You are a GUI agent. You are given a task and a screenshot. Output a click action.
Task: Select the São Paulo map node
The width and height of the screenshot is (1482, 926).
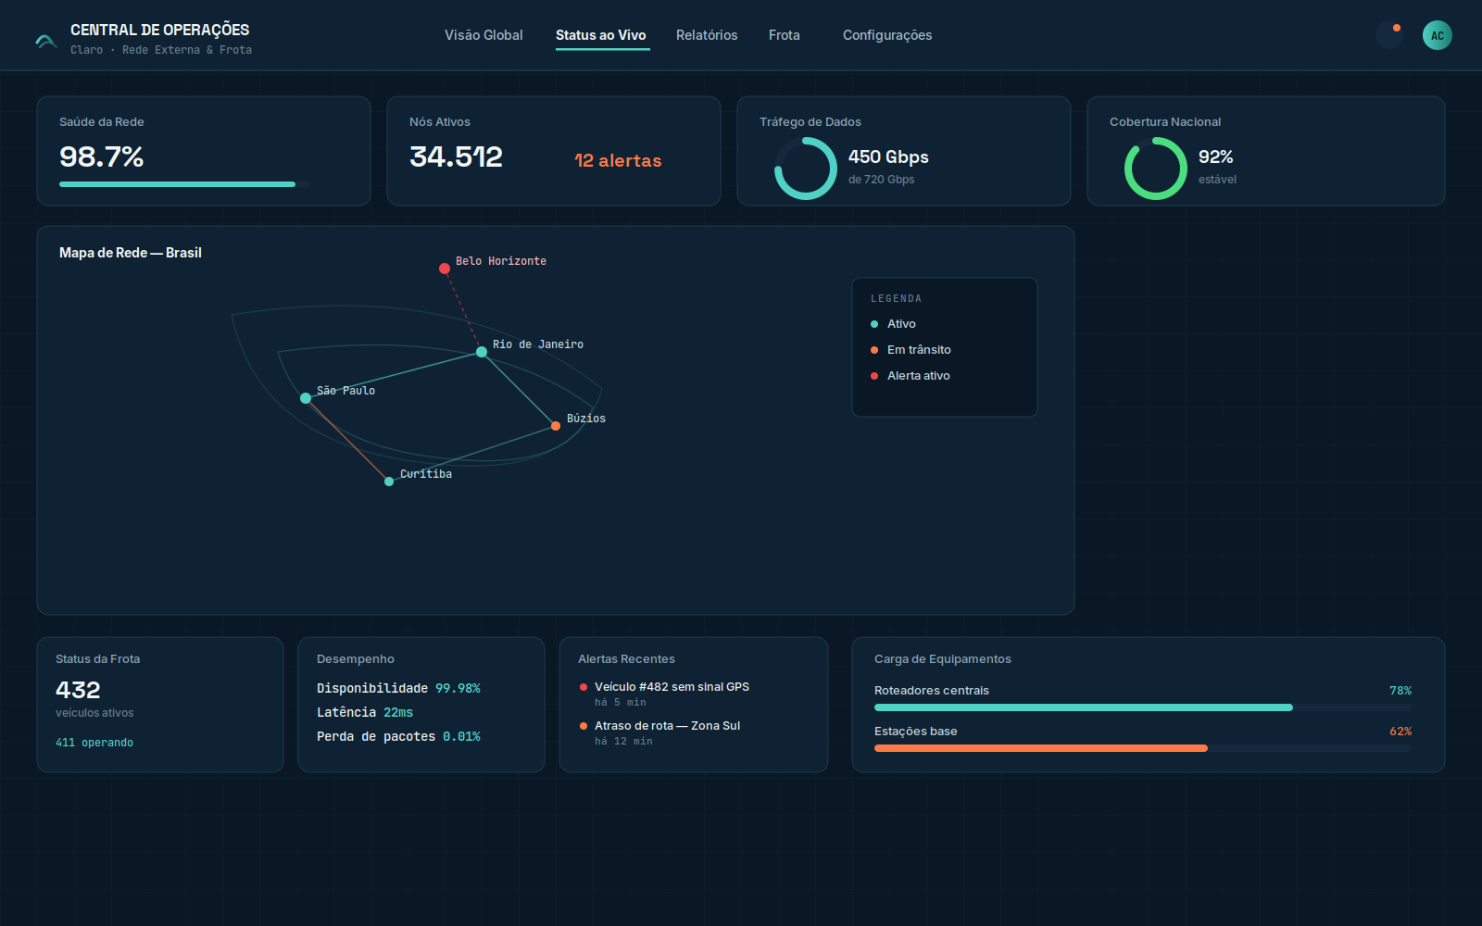pyautogui.click(x=306, y=398)
